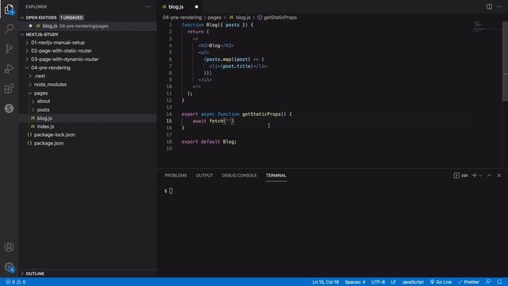This screenshot has width=508, height=286.
Task: Expand the OUTLINE section
Action: tap(35, 273)
